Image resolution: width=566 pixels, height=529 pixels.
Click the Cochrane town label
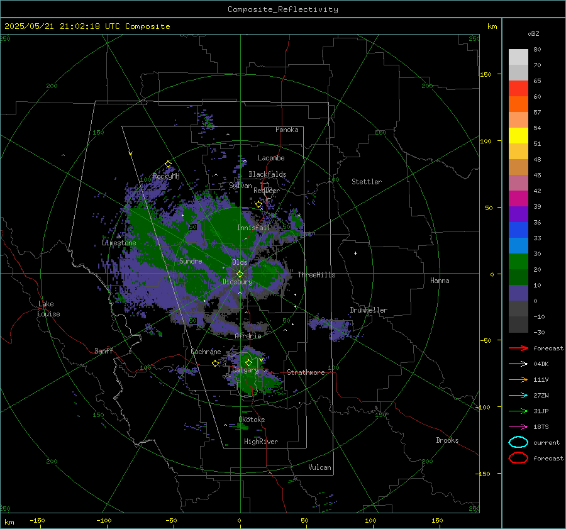pyautogui.click(x=206, y=352)
